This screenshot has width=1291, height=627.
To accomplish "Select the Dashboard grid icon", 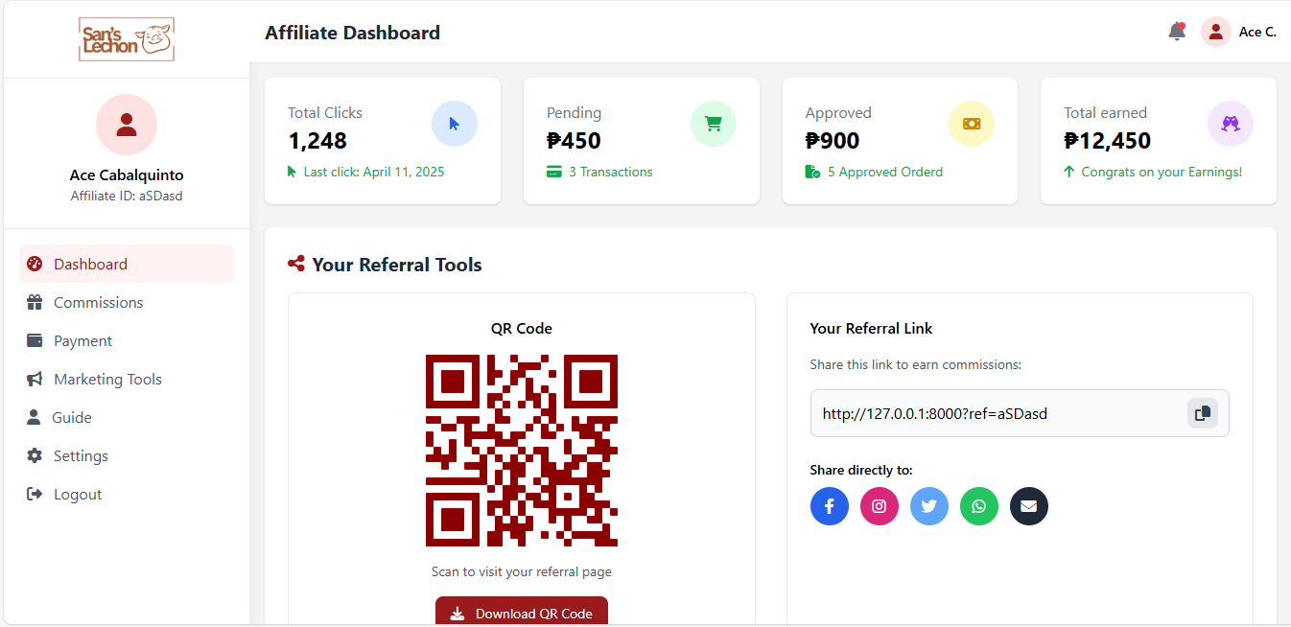I will tap(36, 264).
